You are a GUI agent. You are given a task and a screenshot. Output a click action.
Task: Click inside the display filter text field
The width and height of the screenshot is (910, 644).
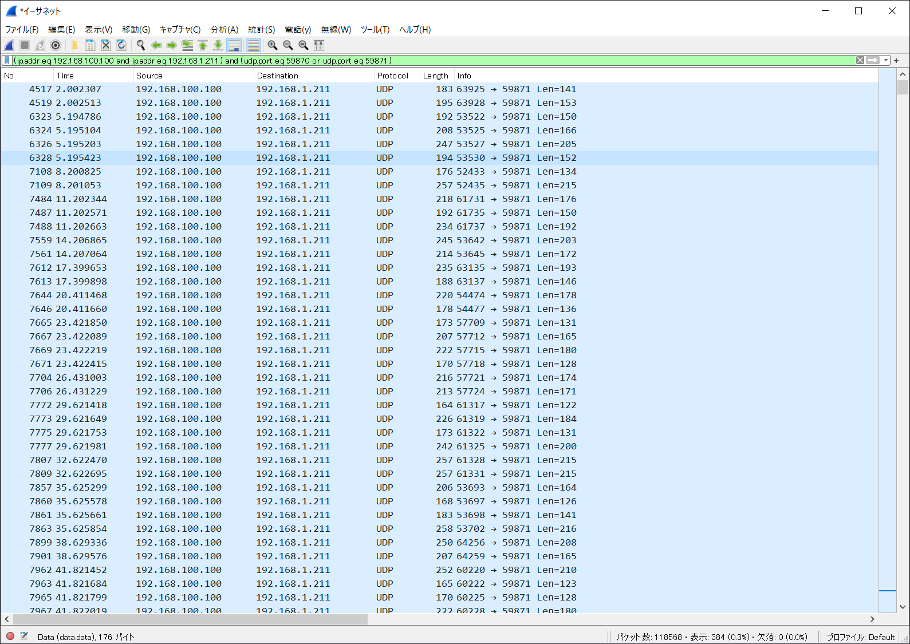tap(434, 61)
